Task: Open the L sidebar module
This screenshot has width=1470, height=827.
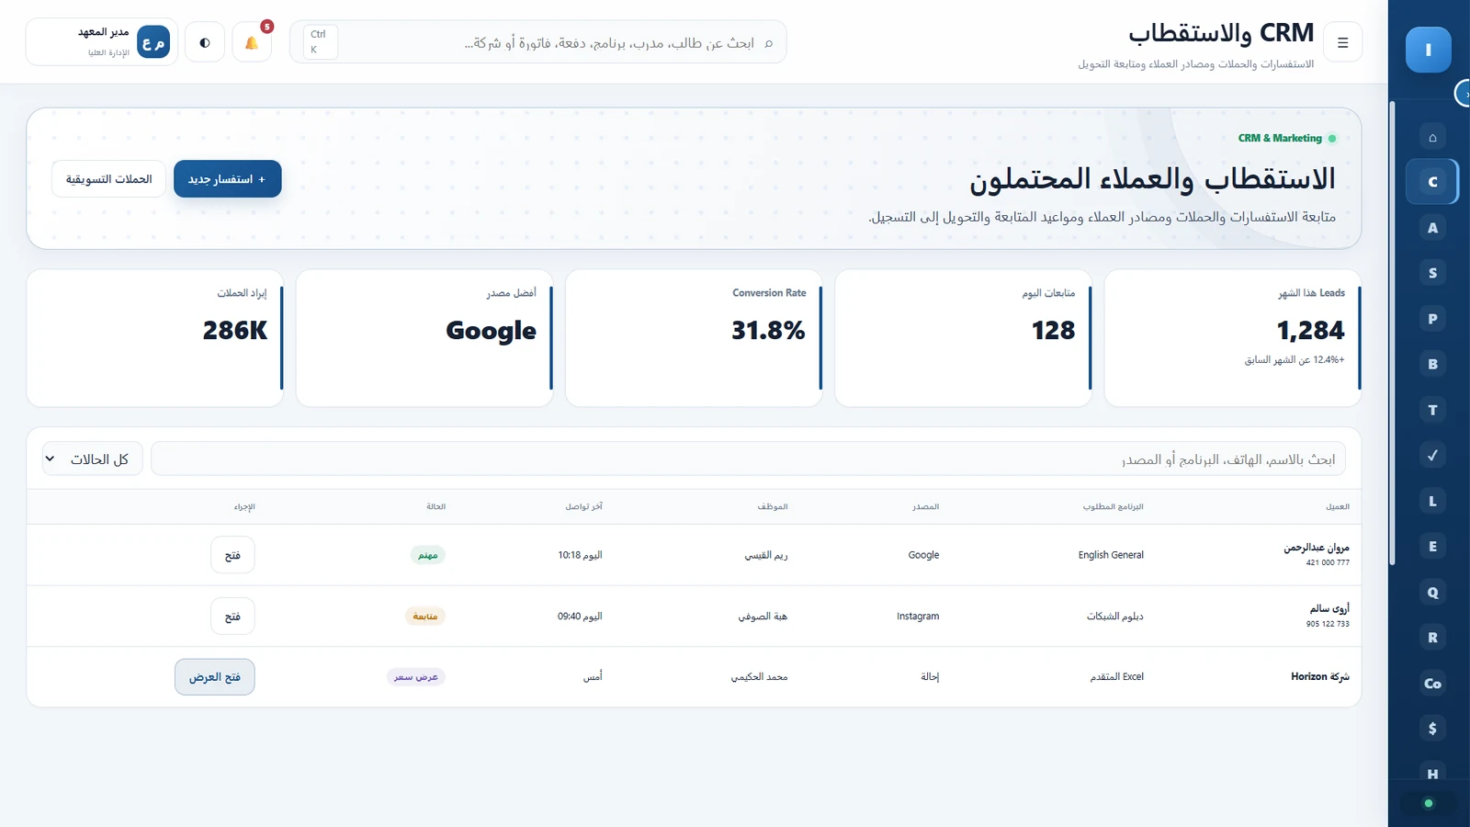Action: (1432, 501)
